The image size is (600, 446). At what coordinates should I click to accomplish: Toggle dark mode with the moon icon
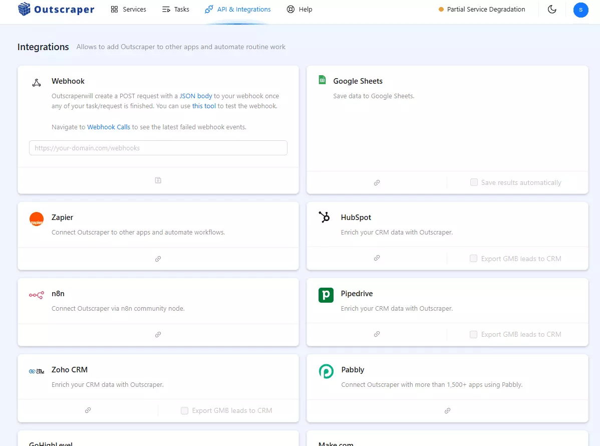(x=552, y=10)
